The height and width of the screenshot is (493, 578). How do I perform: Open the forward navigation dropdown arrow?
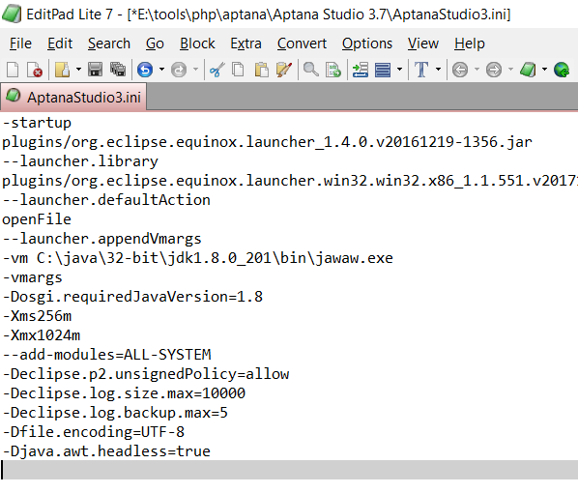[510, 69]
